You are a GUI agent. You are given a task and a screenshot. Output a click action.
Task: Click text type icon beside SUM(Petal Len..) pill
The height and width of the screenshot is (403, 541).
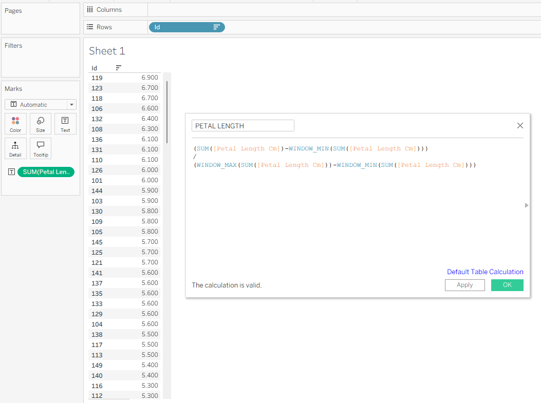pyautogui.click(x=11, y=172)
